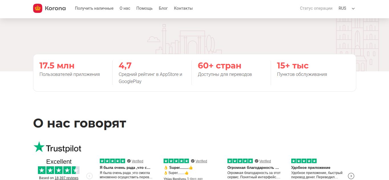Viewport: 389px width, 180px height.
Task: Click Verified link on 'Огромная благодарность' review
Action: click(x=265, y=161)
